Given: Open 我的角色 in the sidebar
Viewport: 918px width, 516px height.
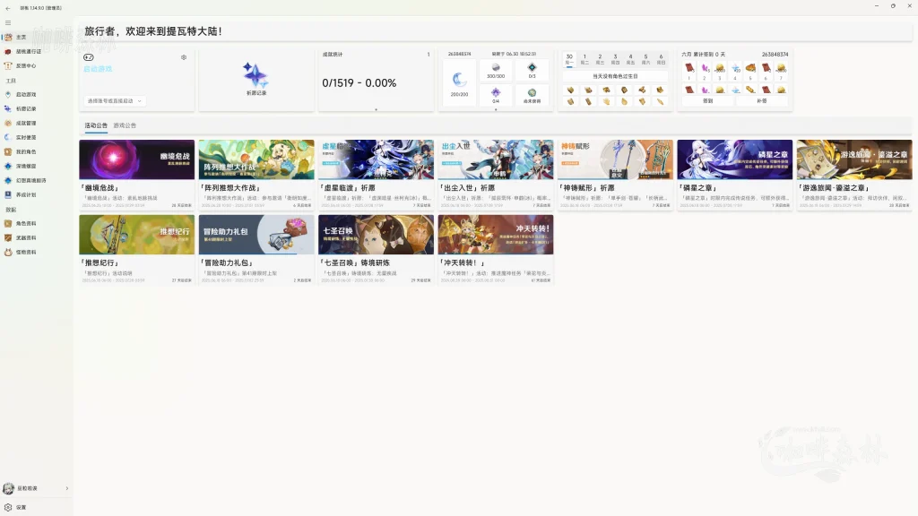Looking at the screenshot, I should (25, 151).
